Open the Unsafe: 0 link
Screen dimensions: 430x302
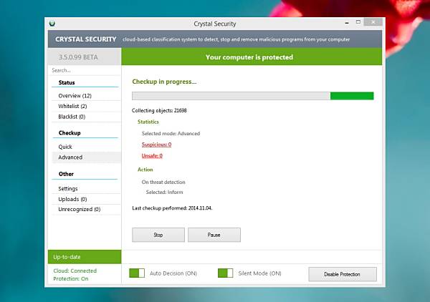tap(152, 156)
